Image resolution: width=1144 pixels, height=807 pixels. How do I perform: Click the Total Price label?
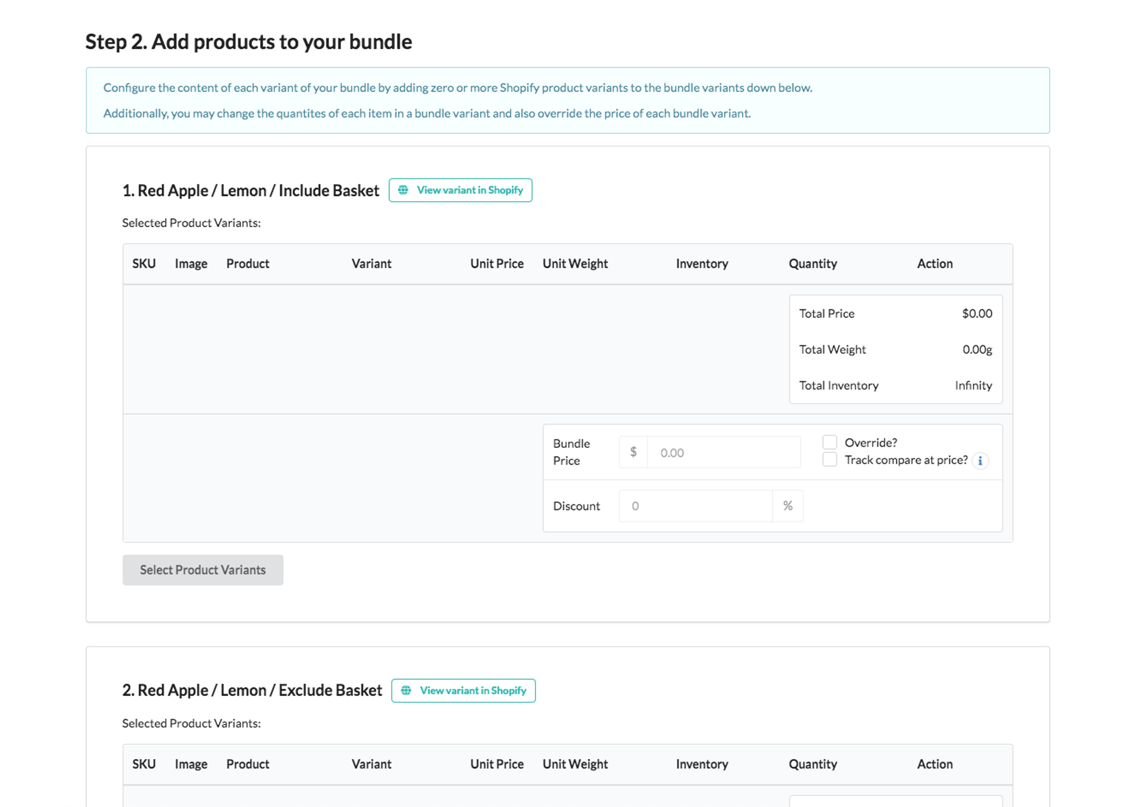point(827,313)
